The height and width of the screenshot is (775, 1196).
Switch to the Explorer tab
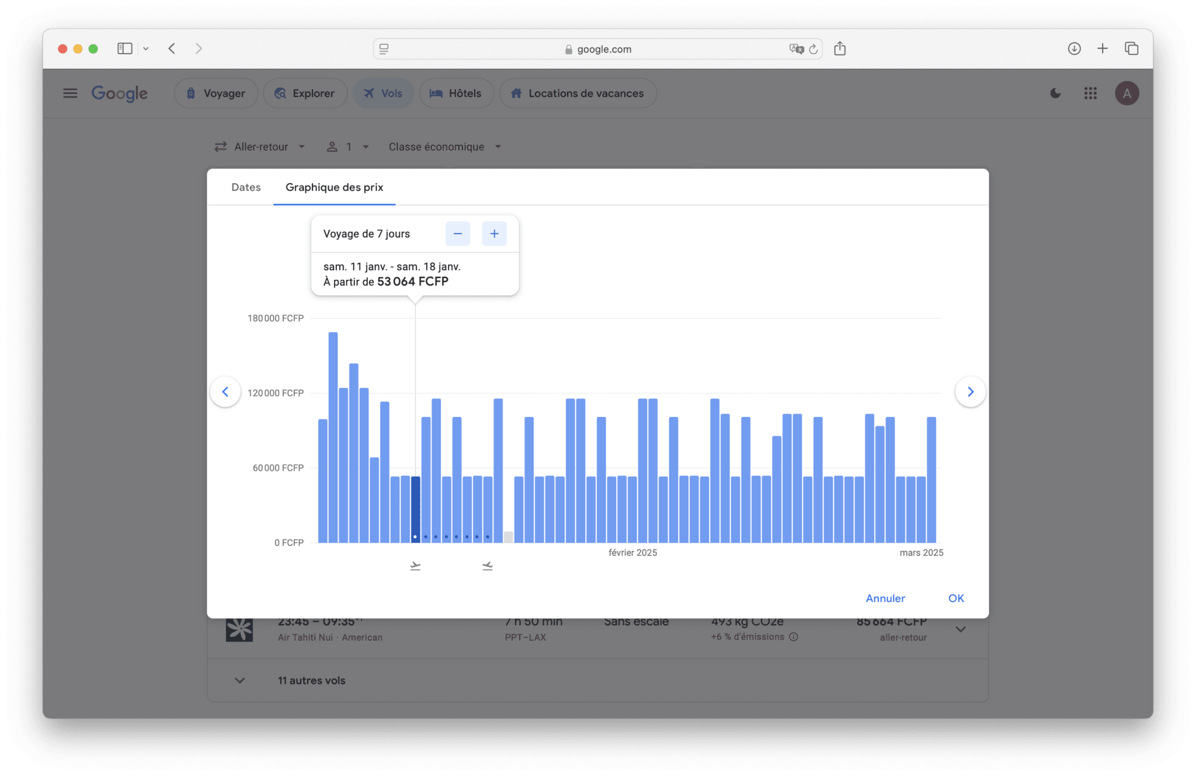point(305,93)
